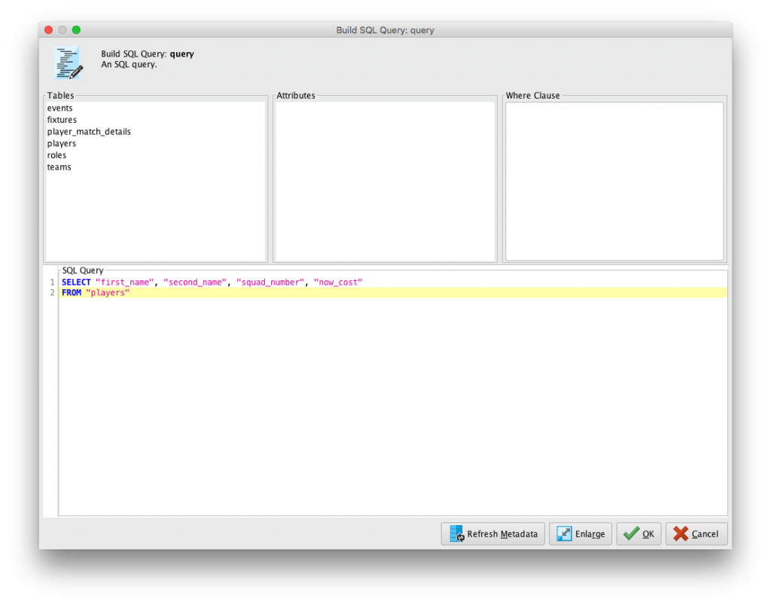Click the highlighted FROM "players" line

105,293
